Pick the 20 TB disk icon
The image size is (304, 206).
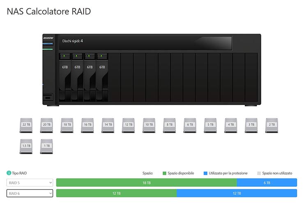coord(46,125)
